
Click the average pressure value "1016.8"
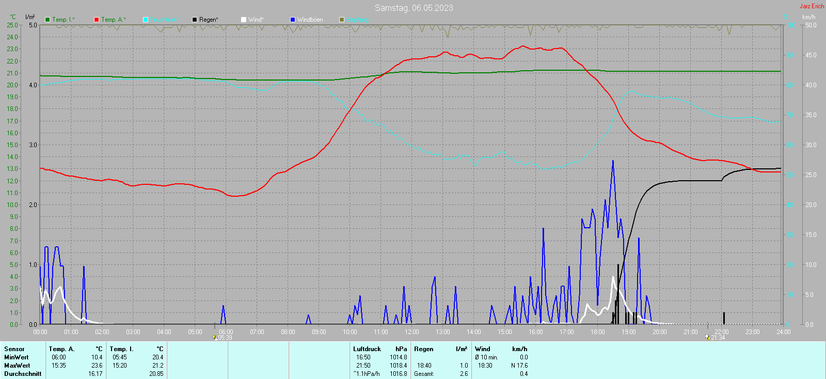399,374
